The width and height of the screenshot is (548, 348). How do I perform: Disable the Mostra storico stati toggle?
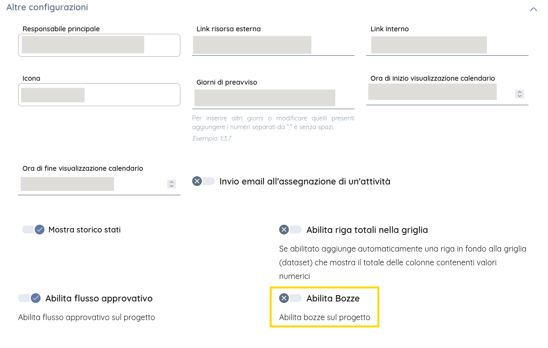pyautogui.click(x=33, y=229)
